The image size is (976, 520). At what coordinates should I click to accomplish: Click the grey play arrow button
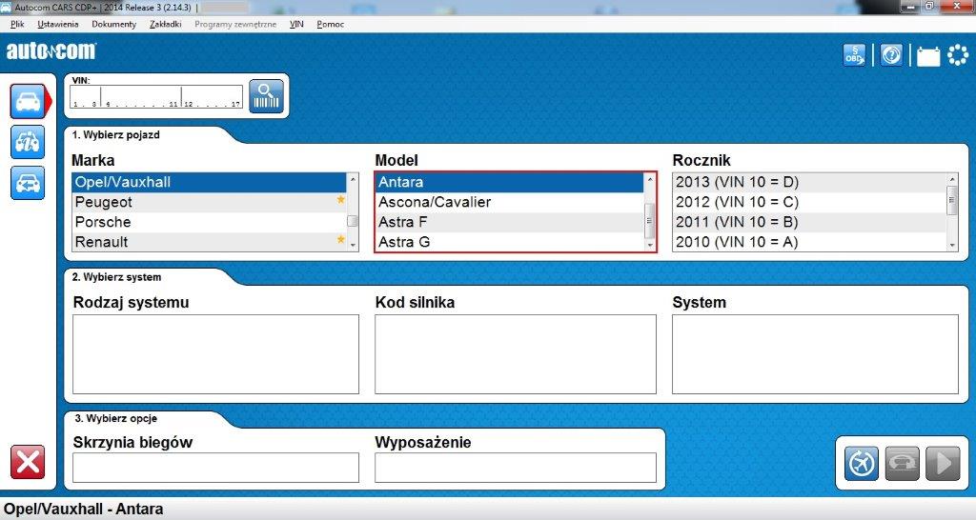(943, 464)
